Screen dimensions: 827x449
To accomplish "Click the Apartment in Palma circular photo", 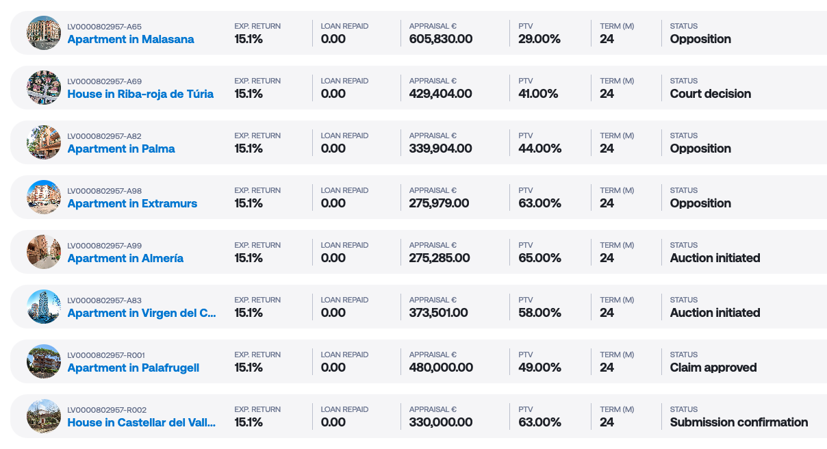I will click(x=44, y=142).
